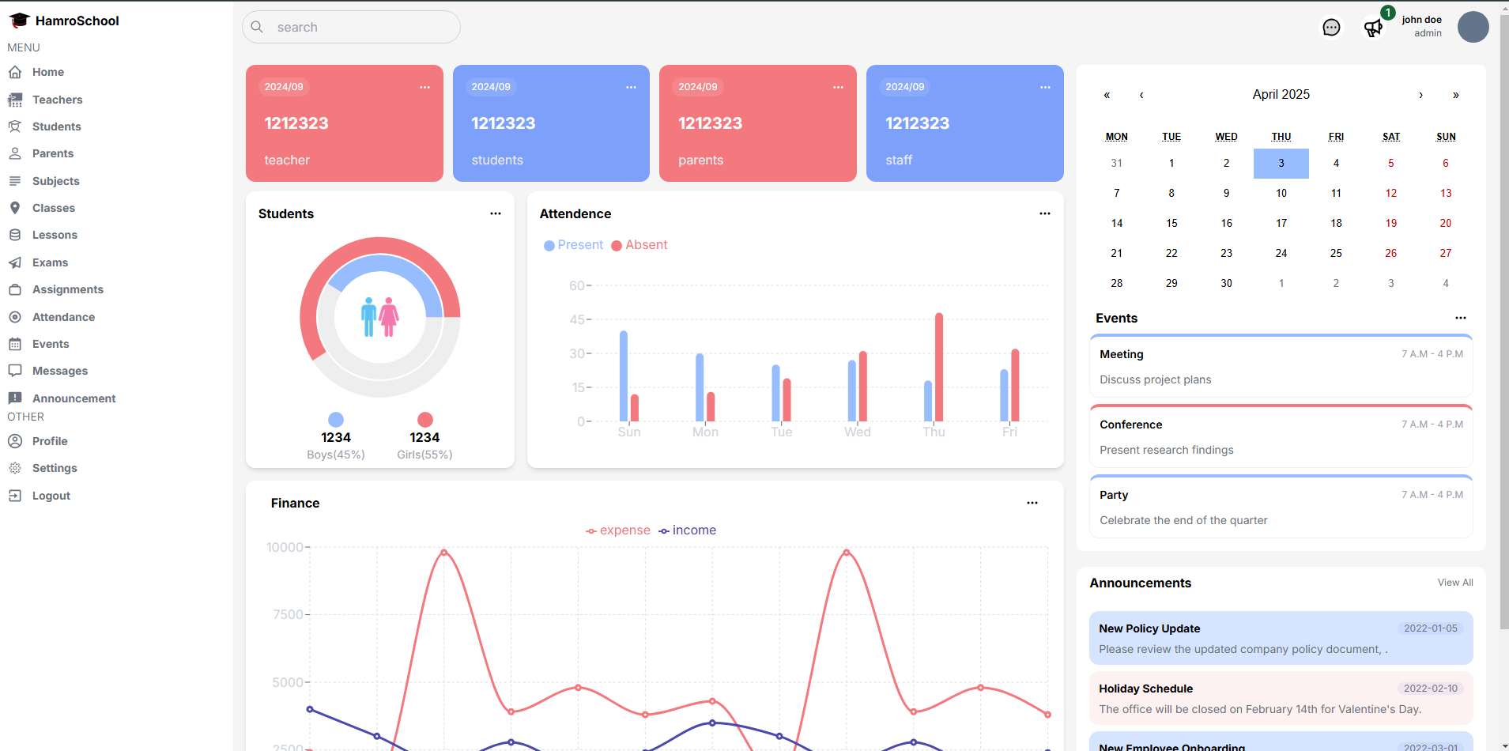Toggle income line in finance legend

(x=688, y=530)
